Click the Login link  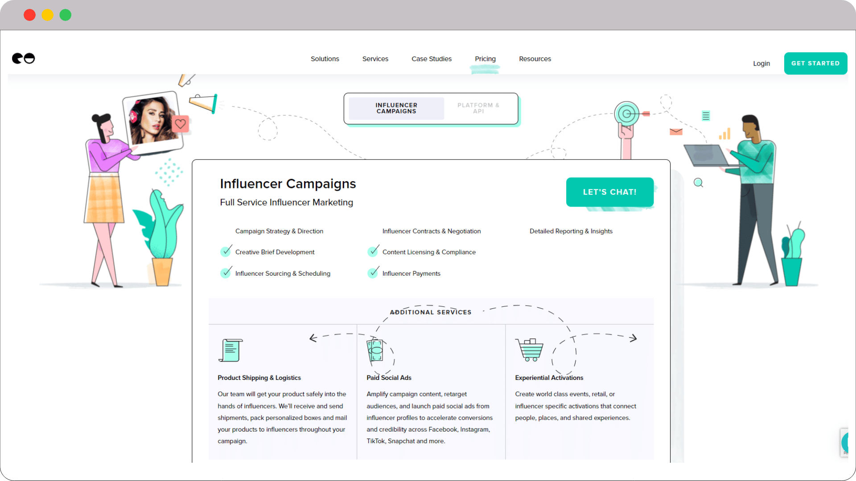coord(761,63)
